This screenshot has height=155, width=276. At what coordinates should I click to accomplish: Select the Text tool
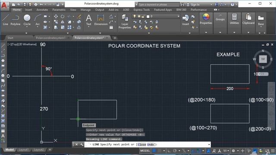click(89, 20)
